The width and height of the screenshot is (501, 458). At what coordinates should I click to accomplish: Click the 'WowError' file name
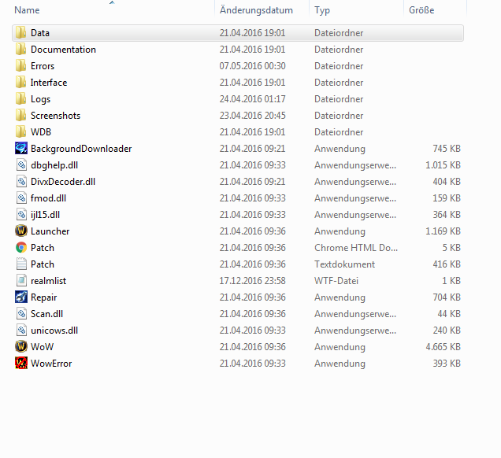click(x=51, y=364)
